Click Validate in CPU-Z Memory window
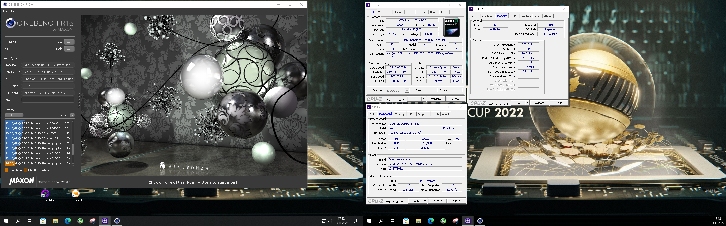The height and width of the screenshot is (226, 726). click(x=539, y=103)
